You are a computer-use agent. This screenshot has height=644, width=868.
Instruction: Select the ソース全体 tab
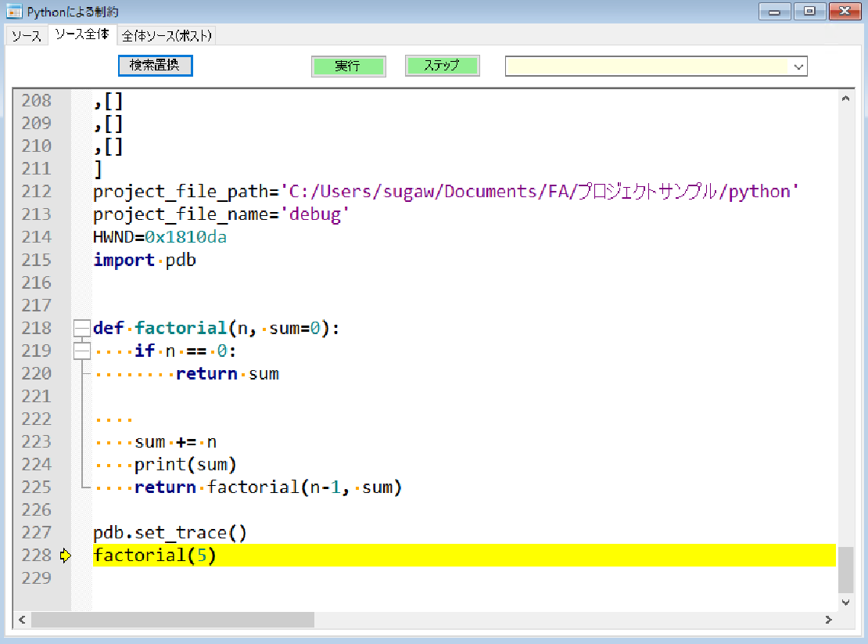[x=82, y=35]
